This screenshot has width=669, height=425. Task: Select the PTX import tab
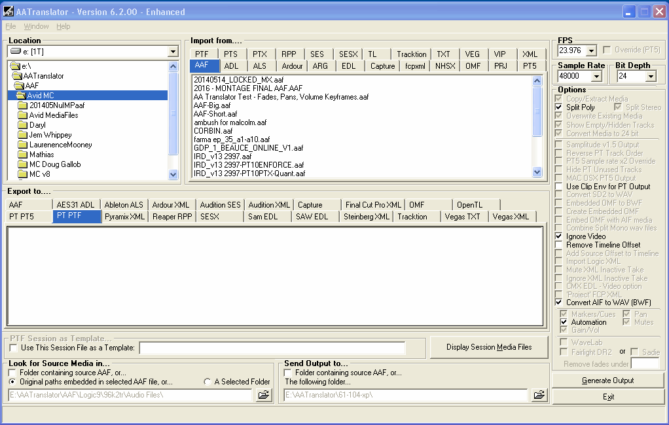coord(260,54)
